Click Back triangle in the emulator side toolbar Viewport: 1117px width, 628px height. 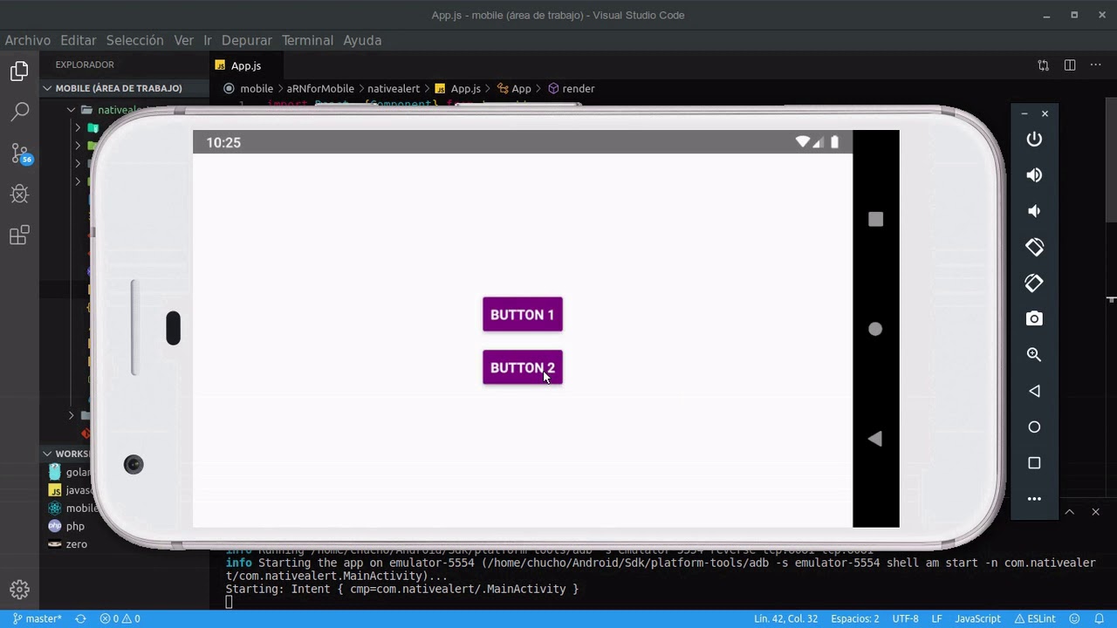[x=1034, y=391]
